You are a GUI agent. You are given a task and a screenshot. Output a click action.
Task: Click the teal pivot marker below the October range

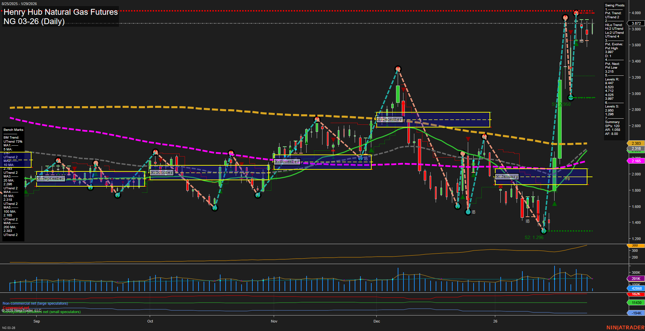tap(214, 208)
